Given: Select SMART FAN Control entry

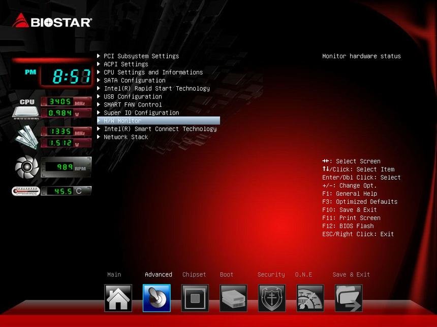Looking at the screenshot, I should [x=133, y=105].
